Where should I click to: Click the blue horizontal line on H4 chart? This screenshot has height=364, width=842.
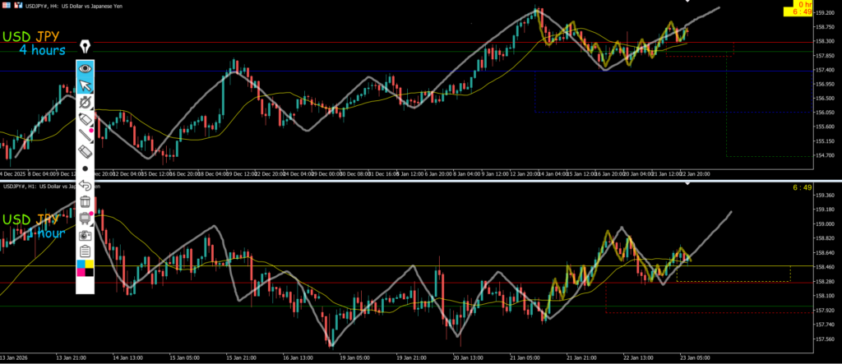tap(329, 71)
